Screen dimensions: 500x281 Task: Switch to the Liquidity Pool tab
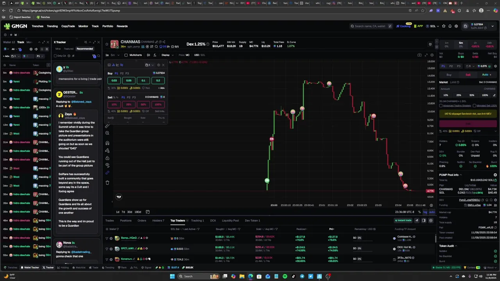(x=230, y=221)
